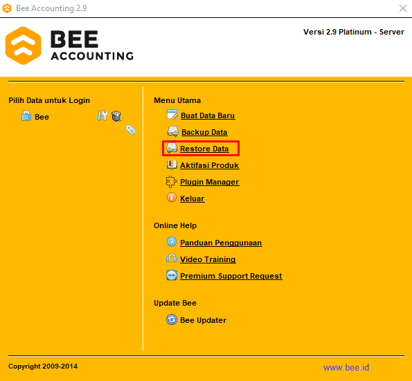Click the trash bin icon beside Bee
The height and width of the screenshot is (381, 412).
pyautogui.click(x=116, y=116)
